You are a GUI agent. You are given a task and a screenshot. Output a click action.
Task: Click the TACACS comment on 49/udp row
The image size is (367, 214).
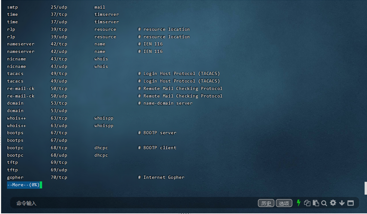pos(179,81)
